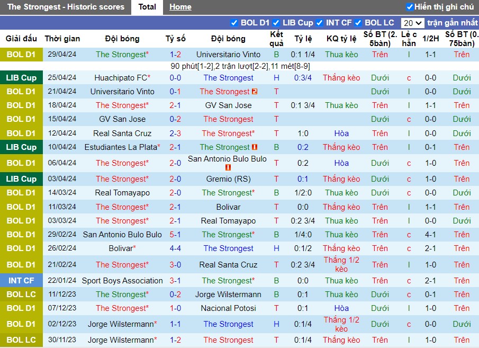Uncheck the BOL LC league filter
This screenshot has width=479, height=348.
coord(358,23)
